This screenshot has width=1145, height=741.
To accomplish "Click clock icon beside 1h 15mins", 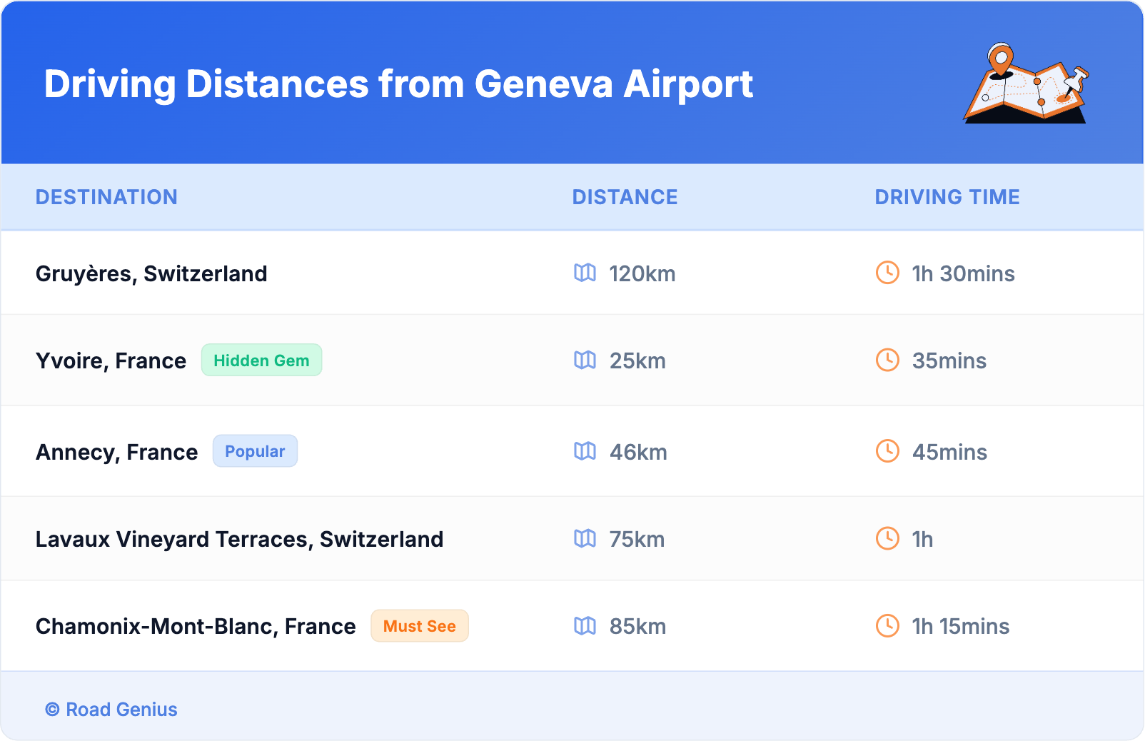I will click(x=887, y=626).
